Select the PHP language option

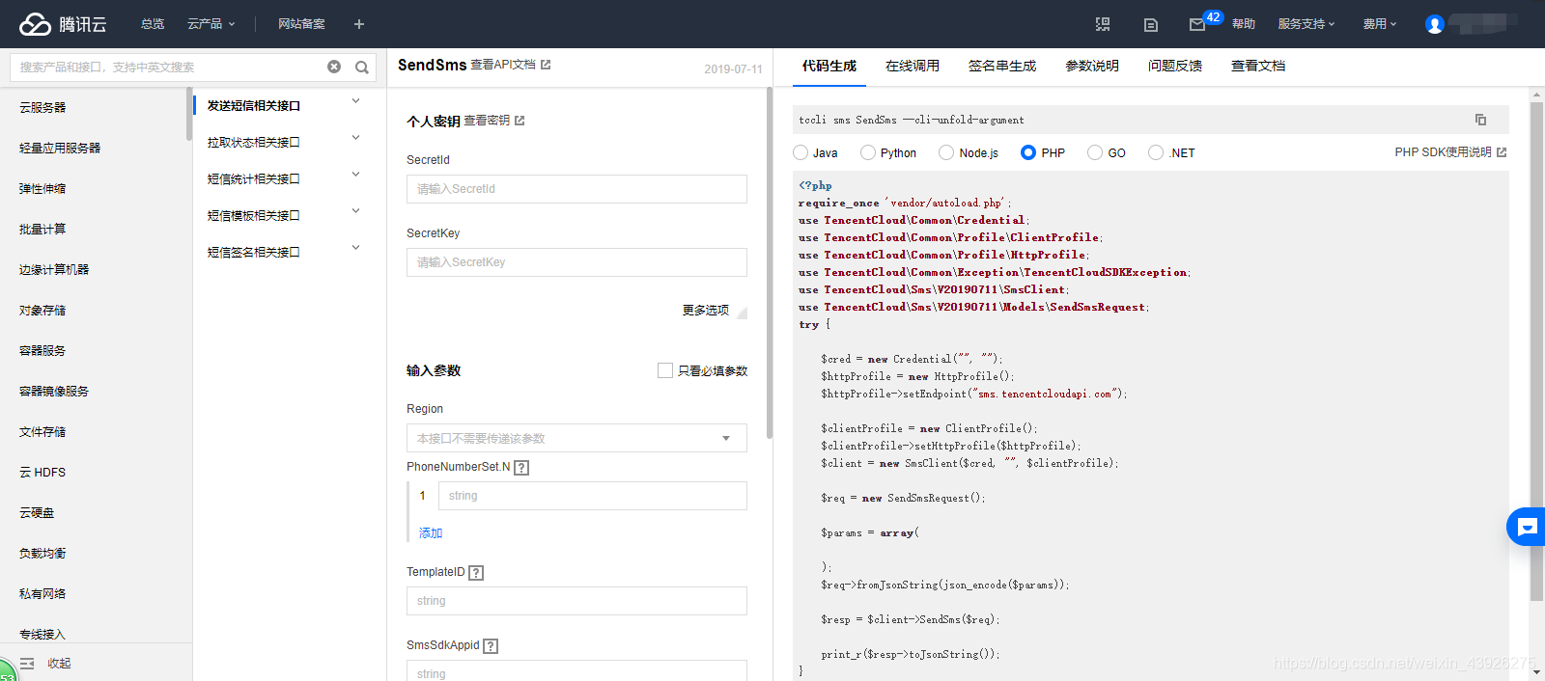(x=1028, y=152)
